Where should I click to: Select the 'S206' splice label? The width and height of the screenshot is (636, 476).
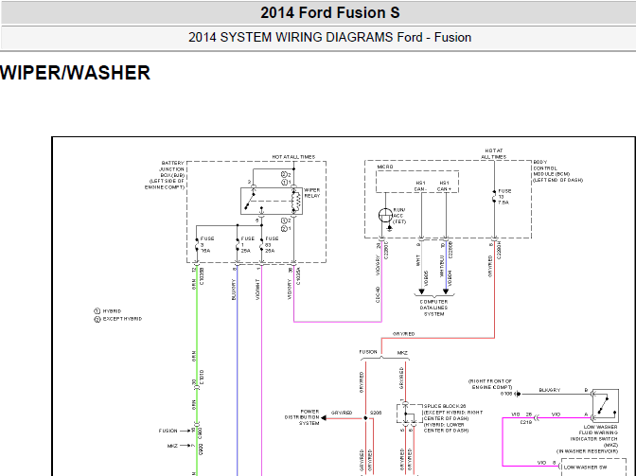376,413
